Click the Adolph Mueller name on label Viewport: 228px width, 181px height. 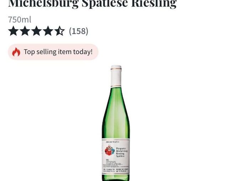(x=113, y=142)
